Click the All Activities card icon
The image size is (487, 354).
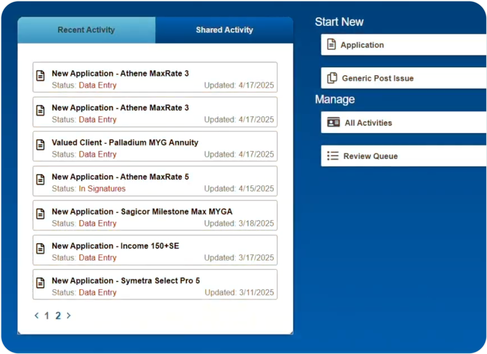pyautogui.click(x=333, y=122)
